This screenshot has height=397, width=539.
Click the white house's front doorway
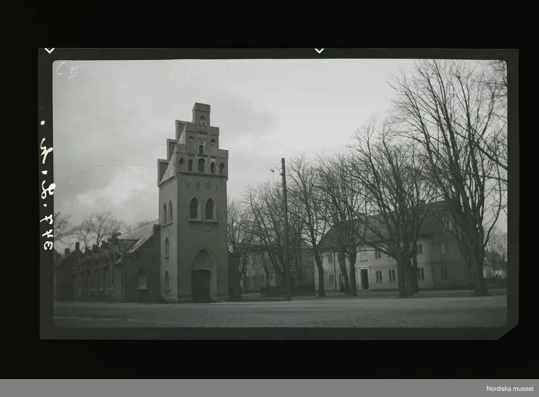tap(364, 279)
